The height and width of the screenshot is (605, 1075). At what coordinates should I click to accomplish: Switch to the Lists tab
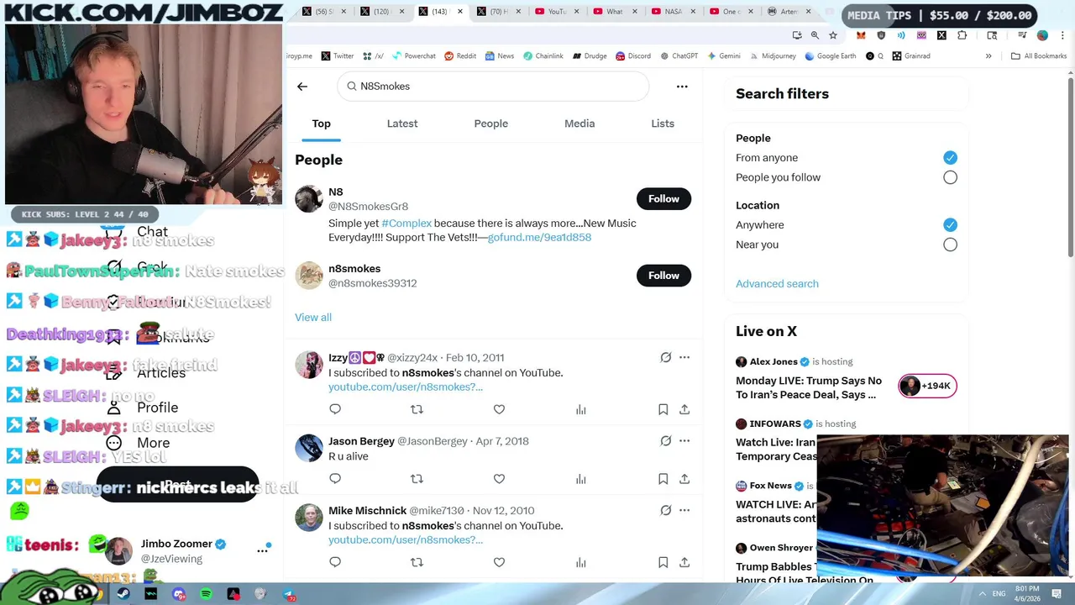pyautogui.click(x=663, y=124)
